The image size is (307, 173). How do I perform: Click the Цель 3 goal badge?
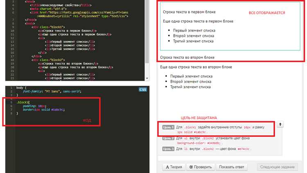[x=168, y=149]
